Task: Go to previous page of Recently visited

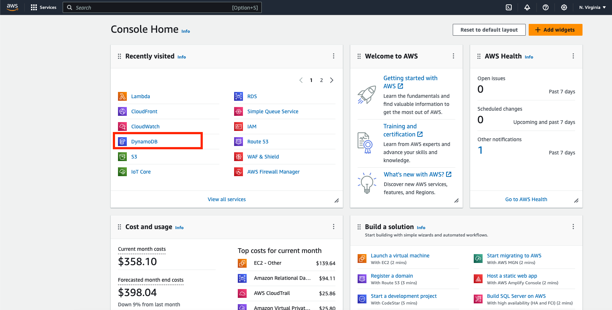Action: point(301,80)
